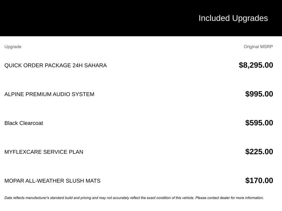The image size is (282, 211).
Task: Click the word "Included" in the heading
Action: pyautogui.click(x=214, y=18)
